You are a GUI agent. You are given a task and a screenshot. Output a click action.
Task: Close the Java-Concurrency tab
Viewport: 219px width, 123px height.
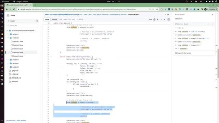pyautogui.click(x=31, y=5)
